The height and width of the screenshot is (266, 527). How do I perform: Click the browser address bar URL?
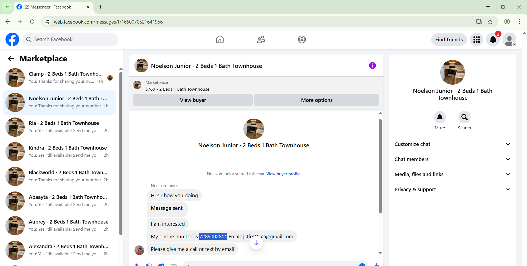tap(108, 22)
